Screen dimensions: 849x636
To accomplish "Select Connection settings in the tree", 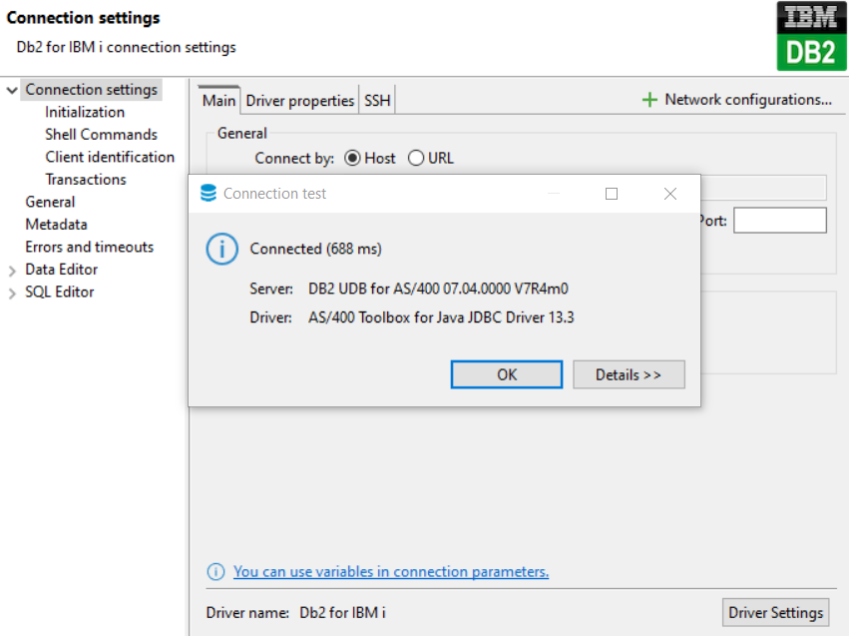I will click(91, 90).
